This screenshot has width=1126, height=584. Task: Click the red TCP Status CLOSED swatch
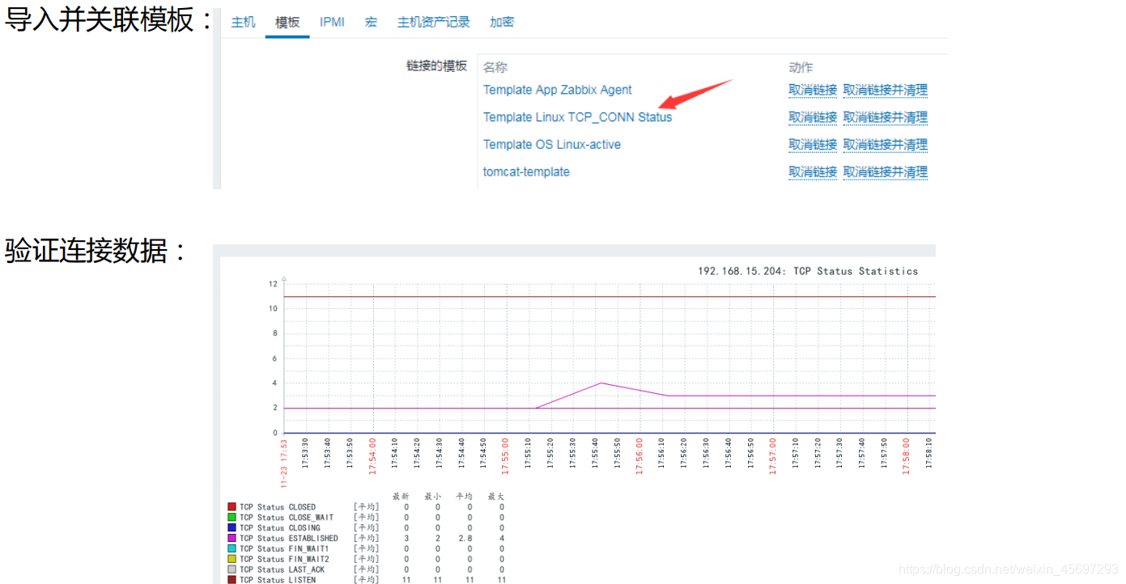point(232,507)
